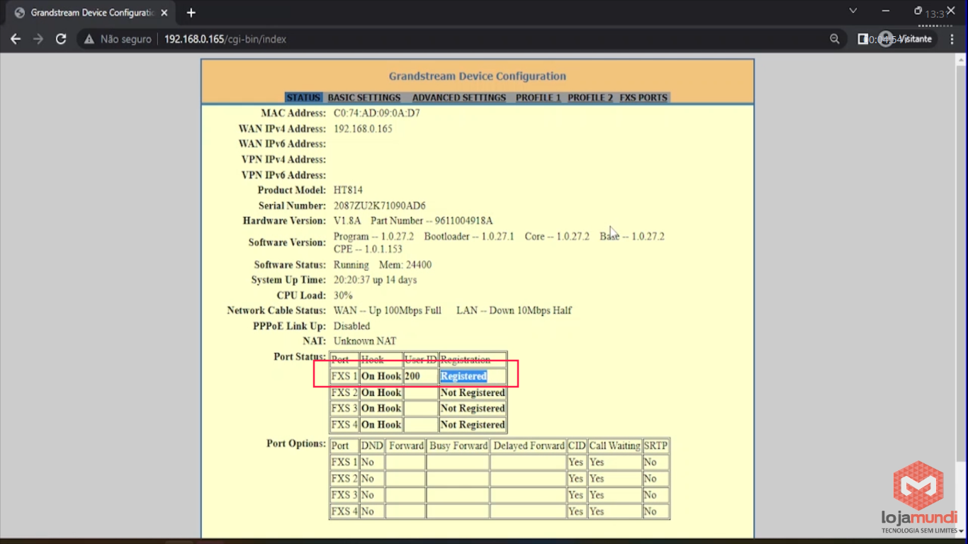The image size is (968, 544).
Task: Switch to PROFILE 1 settings
Action: [x=538, y=98]
